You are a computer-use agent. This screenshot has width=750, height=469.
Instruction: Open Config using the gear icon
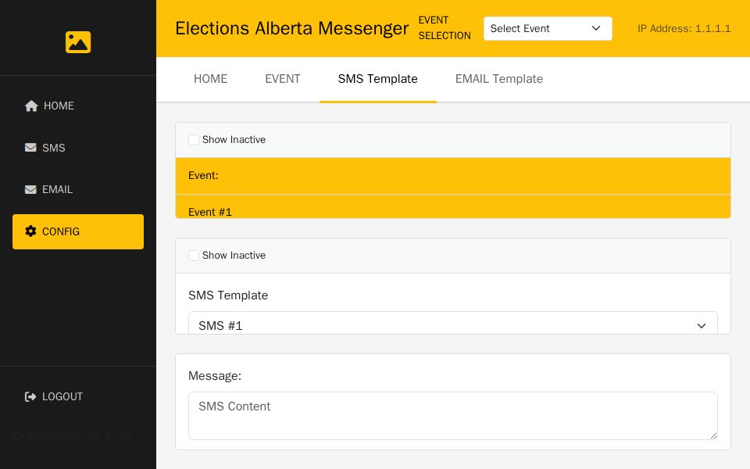pos(30,231)
